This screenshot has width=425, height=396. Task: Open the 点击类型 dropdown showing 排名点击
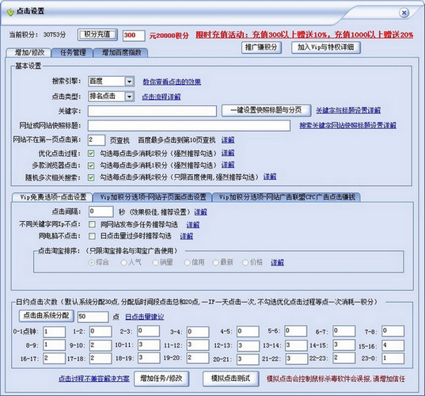129,97
